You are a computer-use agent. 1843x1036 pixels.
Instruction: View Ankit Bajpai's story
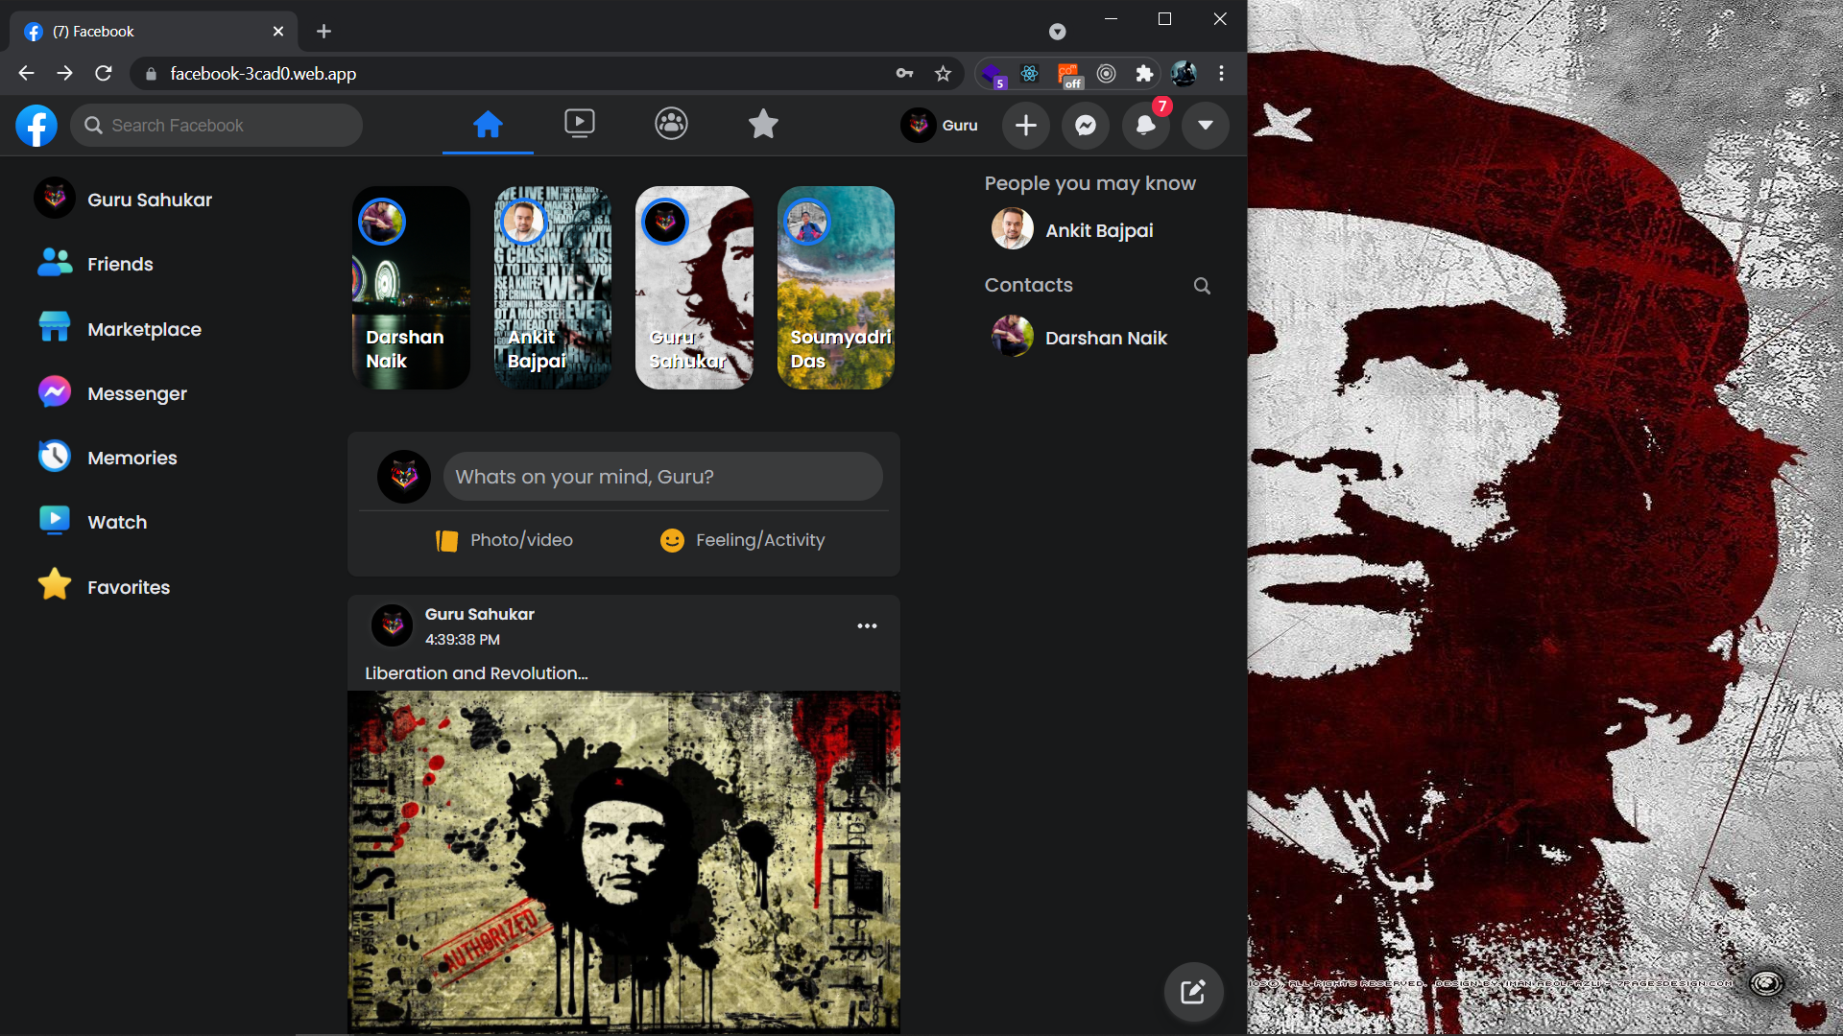tap(553, 288)
